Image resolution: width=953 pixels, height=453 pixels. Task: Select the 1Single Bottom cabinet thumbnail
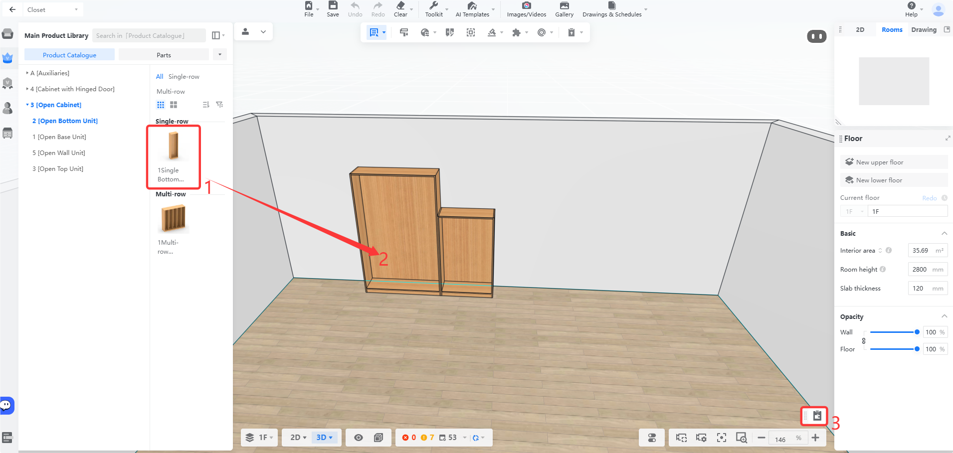[x=173, y=156]
